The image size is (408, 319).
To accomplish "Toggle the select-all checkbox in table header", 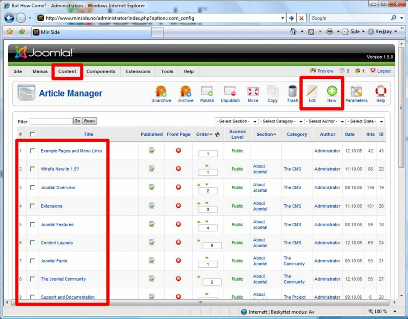I will point(33,134).
